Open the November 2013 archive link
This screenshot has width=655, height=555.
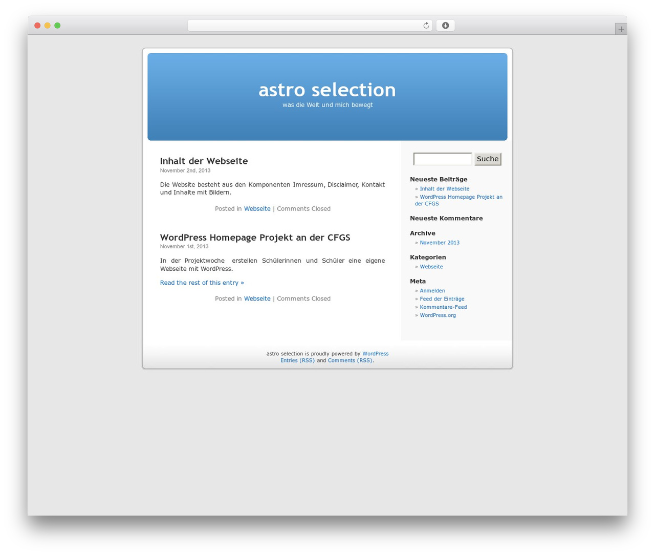click(440, 243)
